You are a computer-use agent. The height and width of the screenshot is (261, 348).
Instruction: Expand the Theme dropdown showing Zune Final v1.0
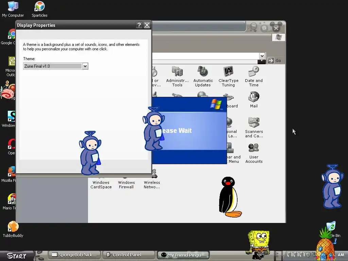85,66
